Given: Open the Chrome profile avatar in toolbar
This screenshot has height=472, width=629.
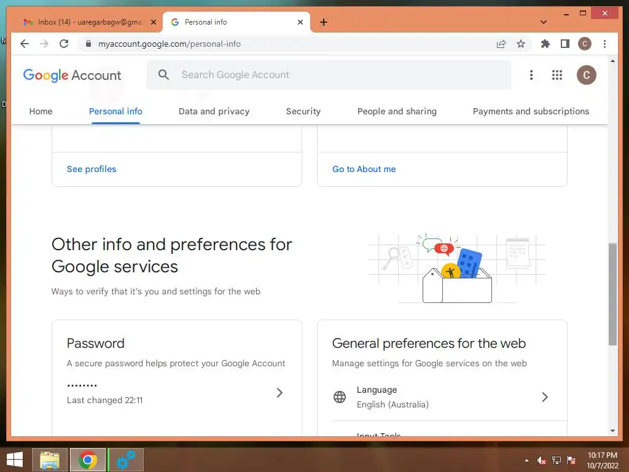Looking at the screenshot, I should pyautogui.click(x=585, y=44).
